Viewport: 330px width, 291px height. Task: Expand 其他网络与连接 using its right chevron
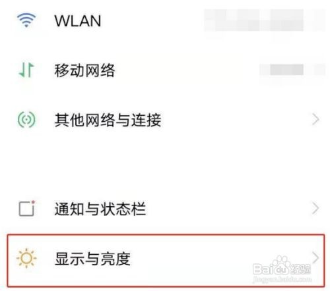(x=315, y=120)
